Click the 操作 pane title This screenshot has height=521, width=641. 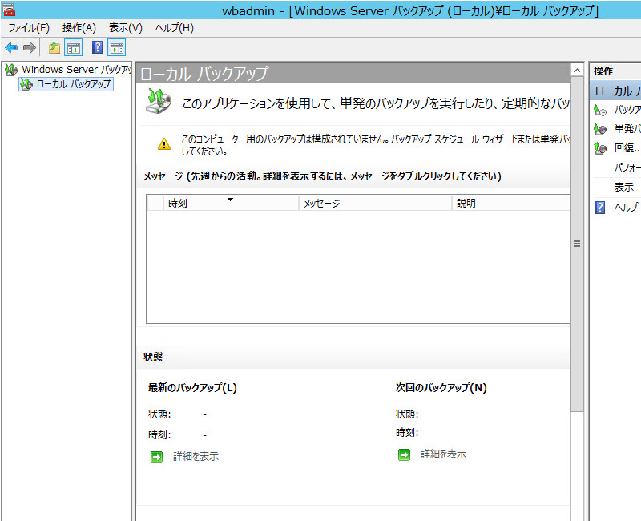[x=603, y=71]
